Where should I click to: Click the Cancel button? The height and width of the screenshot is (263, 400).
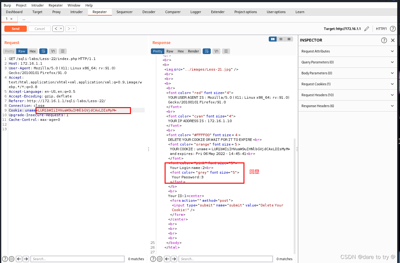click(40, 29)
